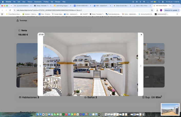Open Chrome downloads icon
Image resolution: width=181 pixels, height=117 pixels.
coord(157,10)
